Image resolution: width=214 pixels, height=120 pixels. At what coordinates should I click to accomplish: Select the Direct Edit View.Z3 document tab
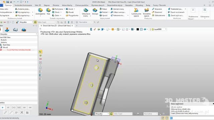(57, 26)
